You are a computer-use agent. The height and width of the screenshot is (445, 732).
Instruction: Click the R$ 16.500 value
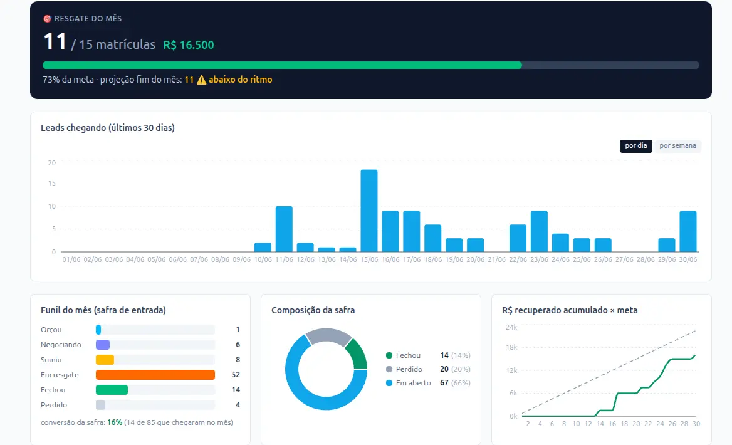point(189,45)
